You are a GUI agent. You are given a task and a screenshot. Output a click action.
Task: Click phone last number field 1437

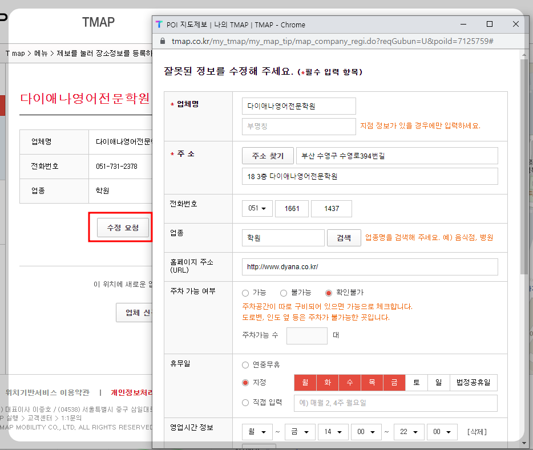pyautogui.click(x=332, y=209)
